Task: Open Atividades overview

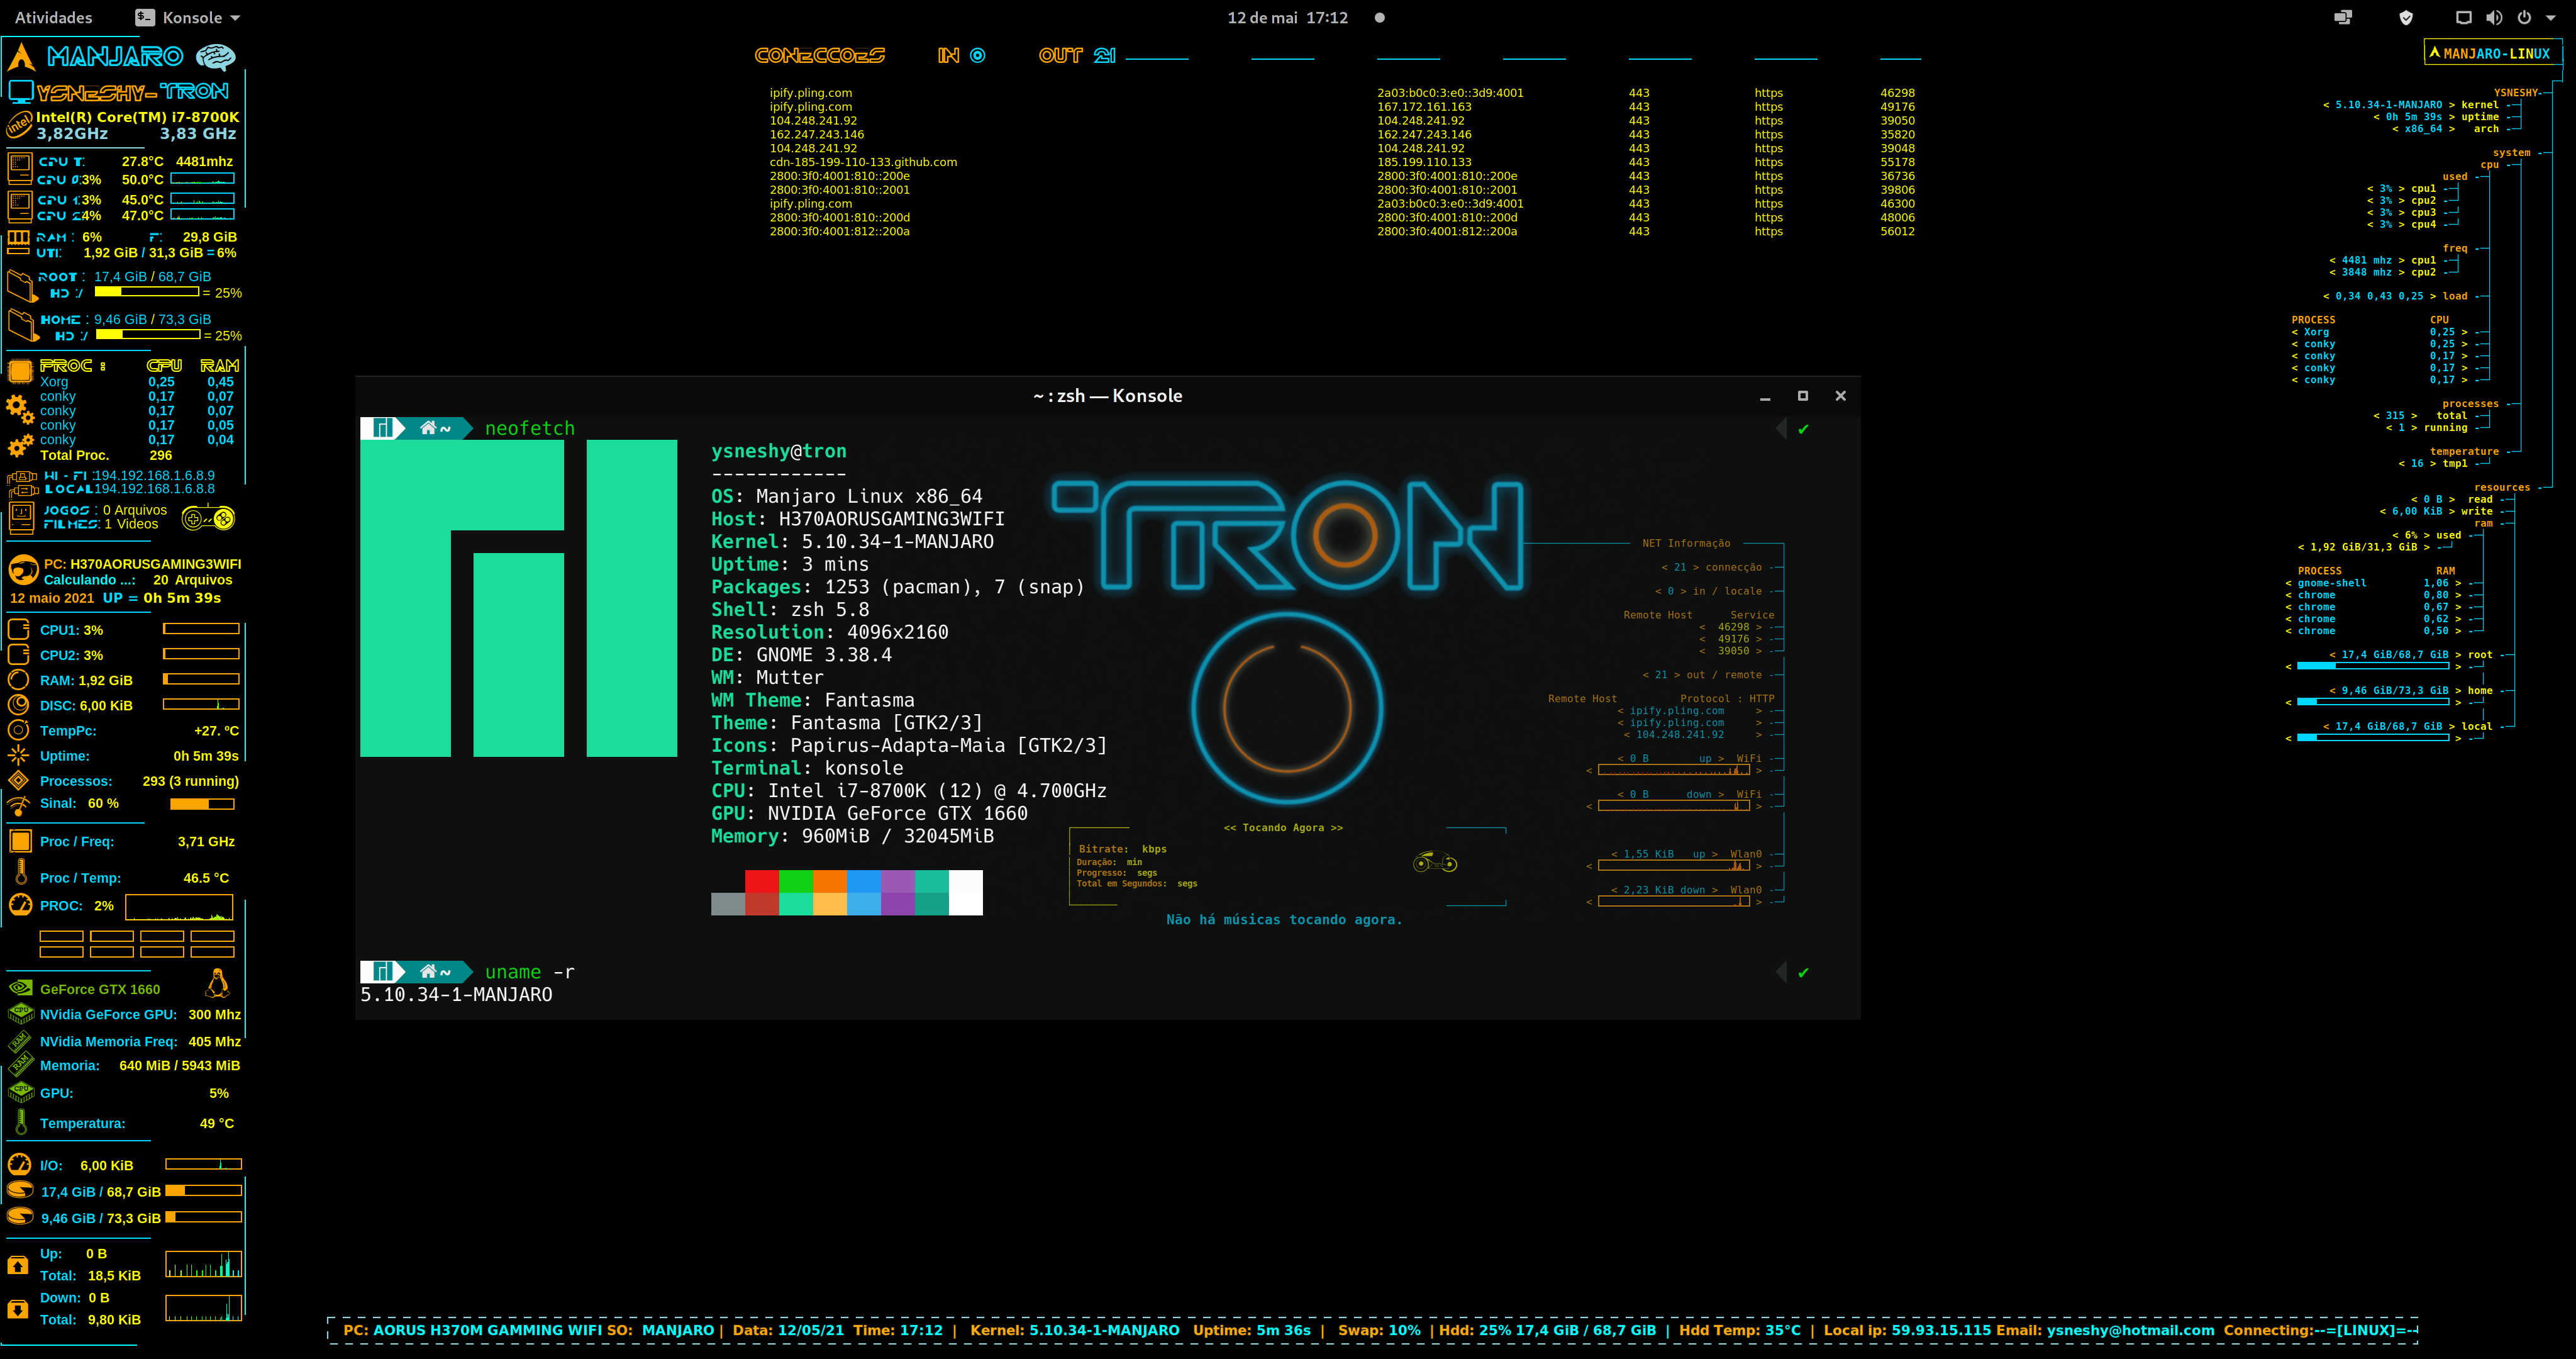Action: [x=53, y=17]
